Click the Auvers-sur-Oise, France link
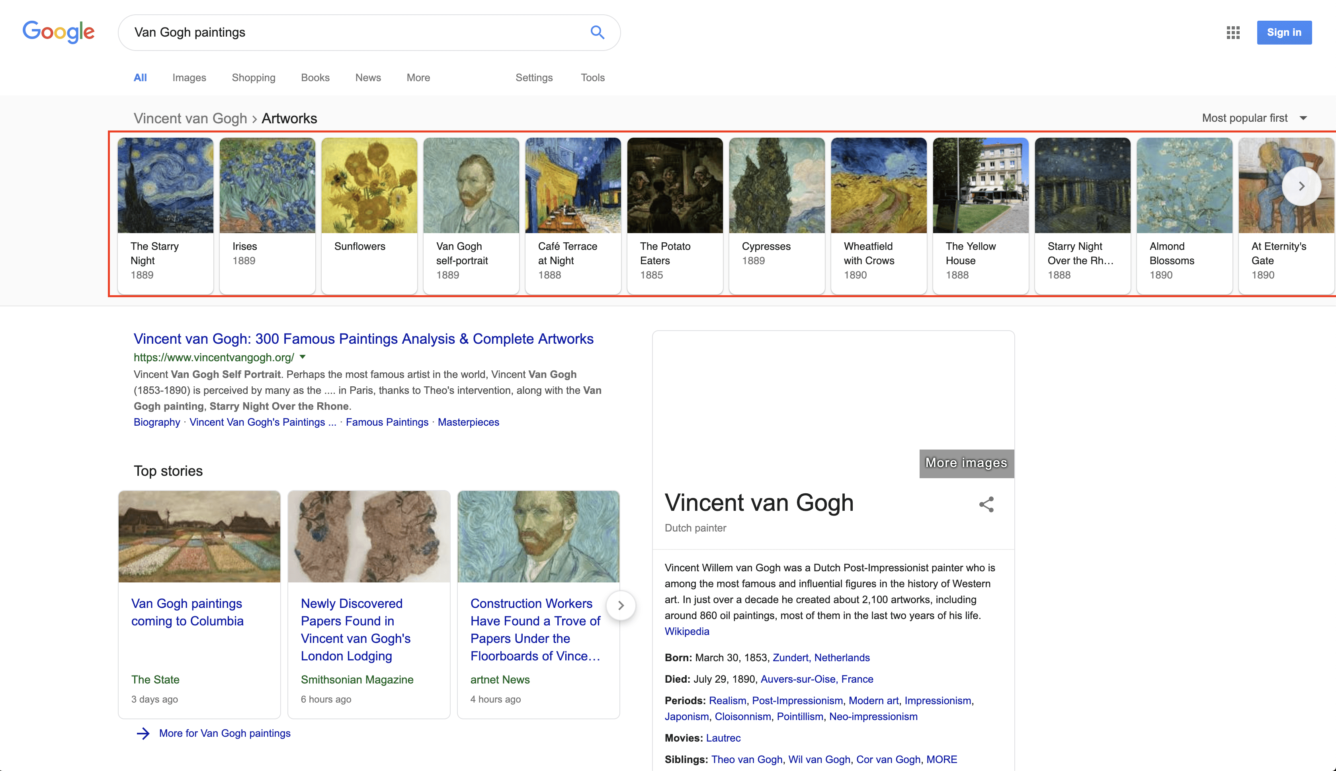This screenshot has width=1336, height=771. (816, 679)
